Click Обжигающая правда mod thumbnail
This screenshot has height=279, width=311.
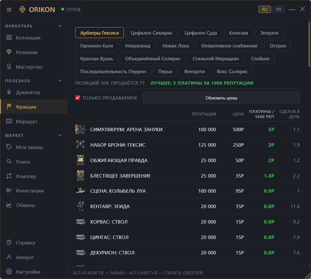pos(80,160)
